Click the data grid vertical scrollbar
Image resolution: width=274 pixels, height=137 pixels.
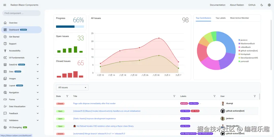(x=259, y=97)
